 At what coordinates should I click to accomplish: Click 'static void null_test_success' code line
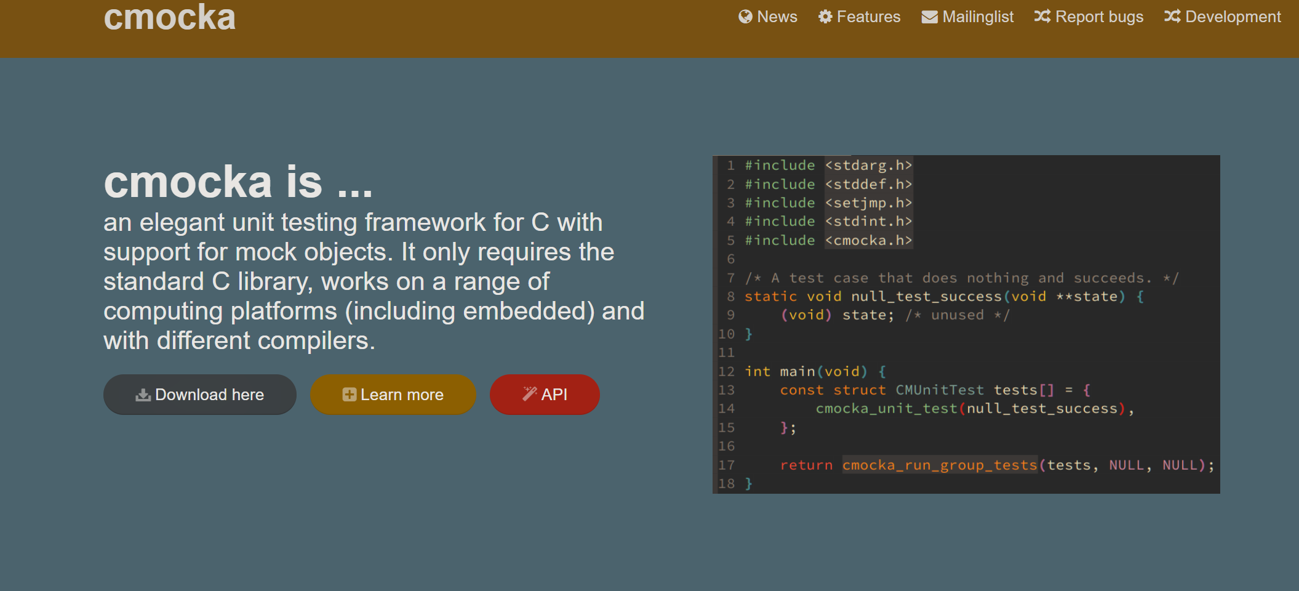[945, 297]
